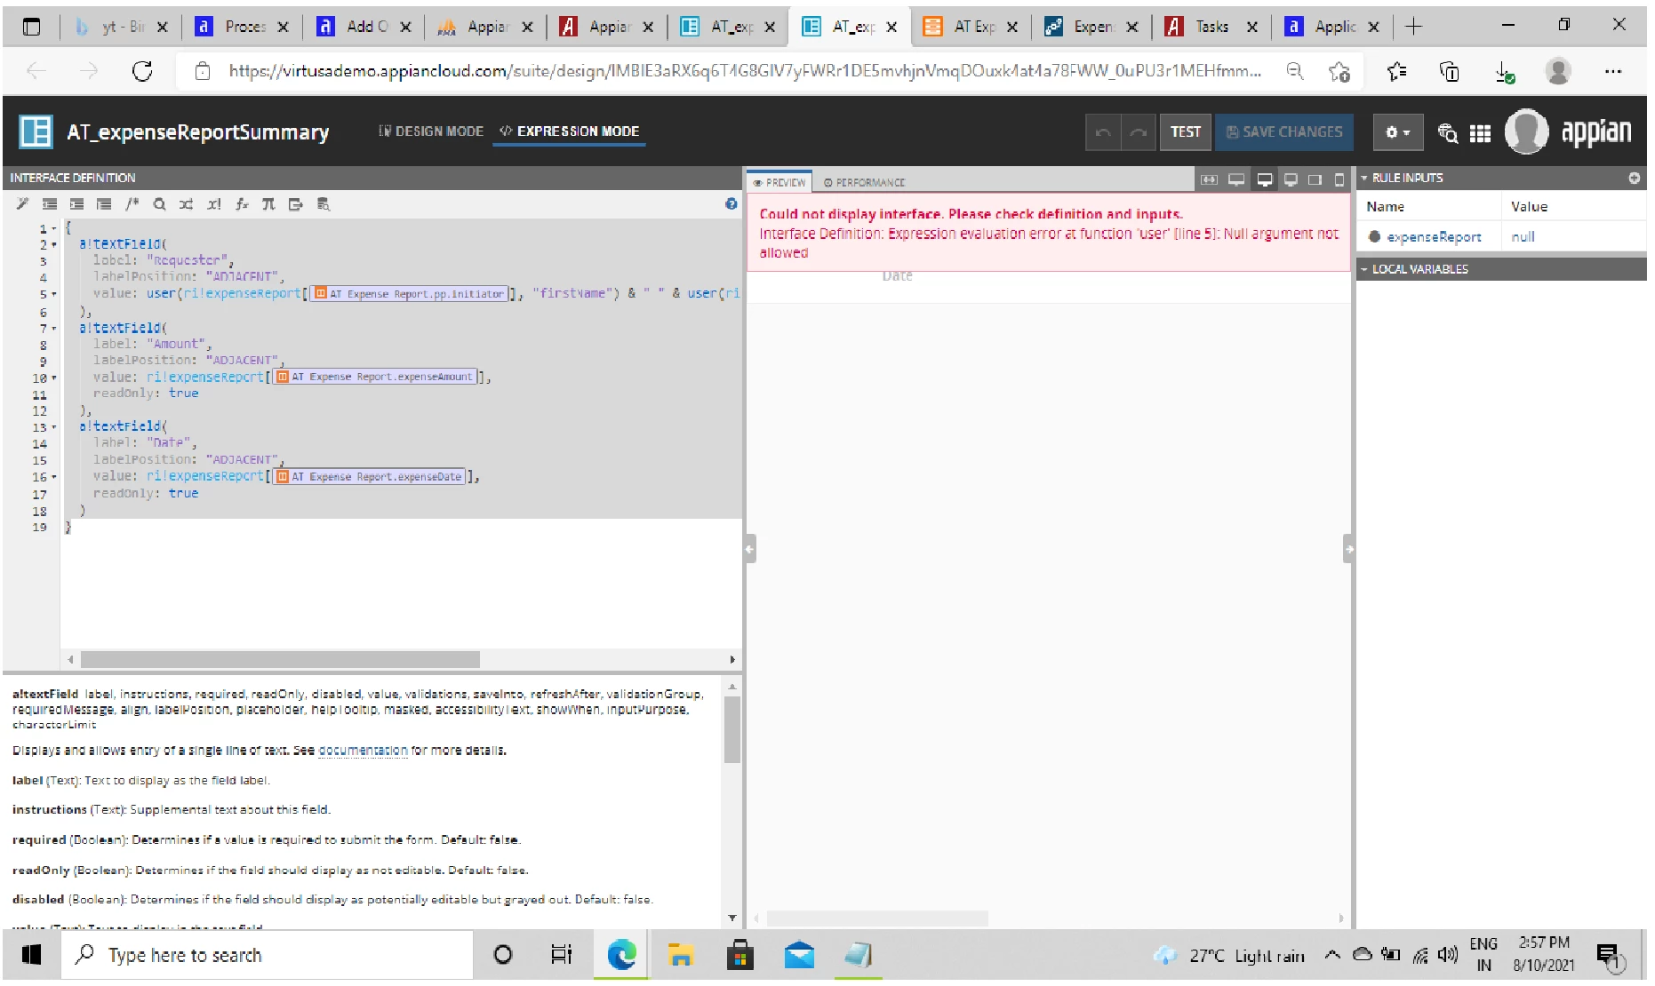Click the browser address bar
Image resolution: width=1655 pixels, height=986 pixels.
click(745, 71)
